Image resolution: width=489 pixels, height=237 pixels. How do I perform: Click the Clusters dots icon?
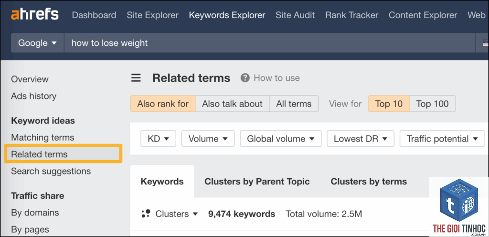click(146, 214)
